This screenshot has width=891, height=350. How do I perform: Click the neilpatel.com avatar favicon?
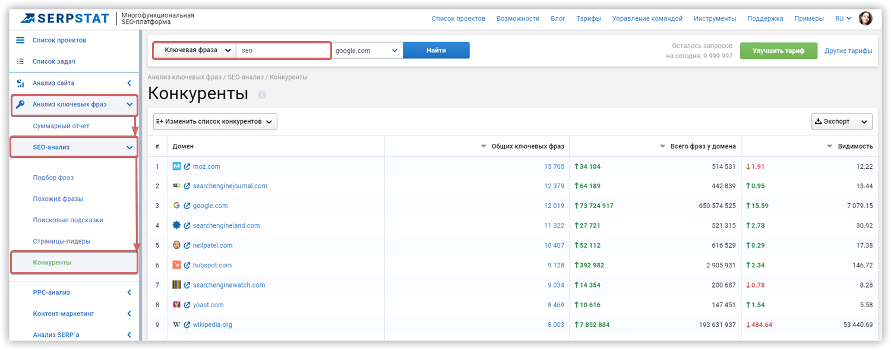tap(176, 245)
